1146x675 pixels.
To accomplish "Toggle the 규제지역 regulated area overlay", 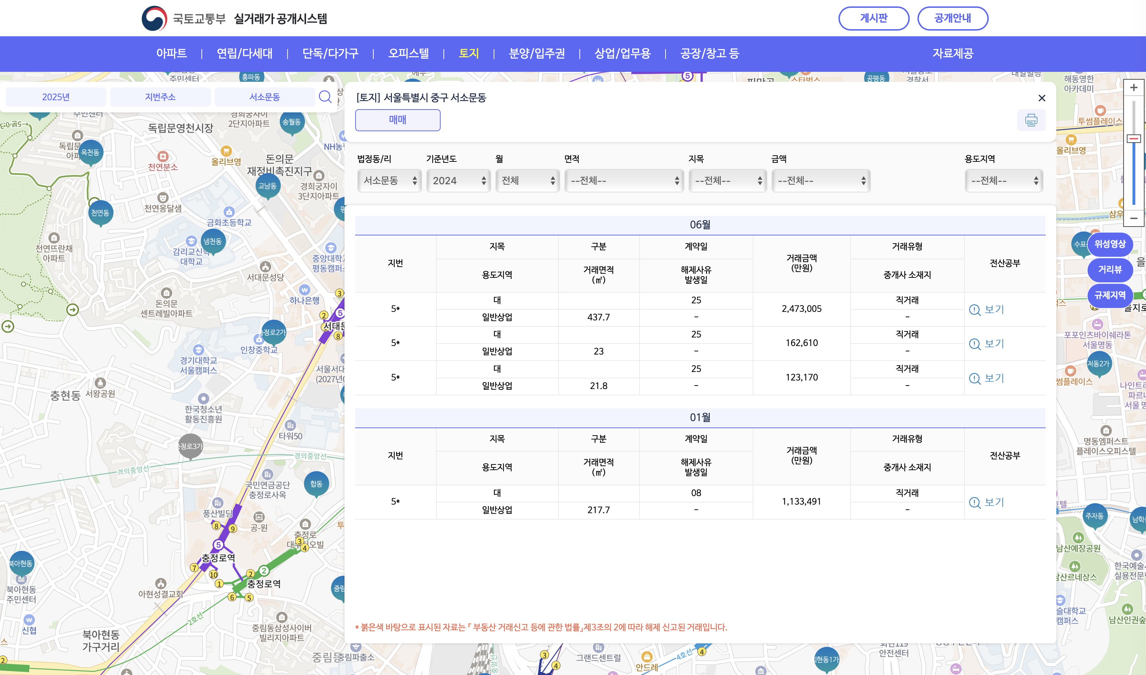I will point(1110,295).
